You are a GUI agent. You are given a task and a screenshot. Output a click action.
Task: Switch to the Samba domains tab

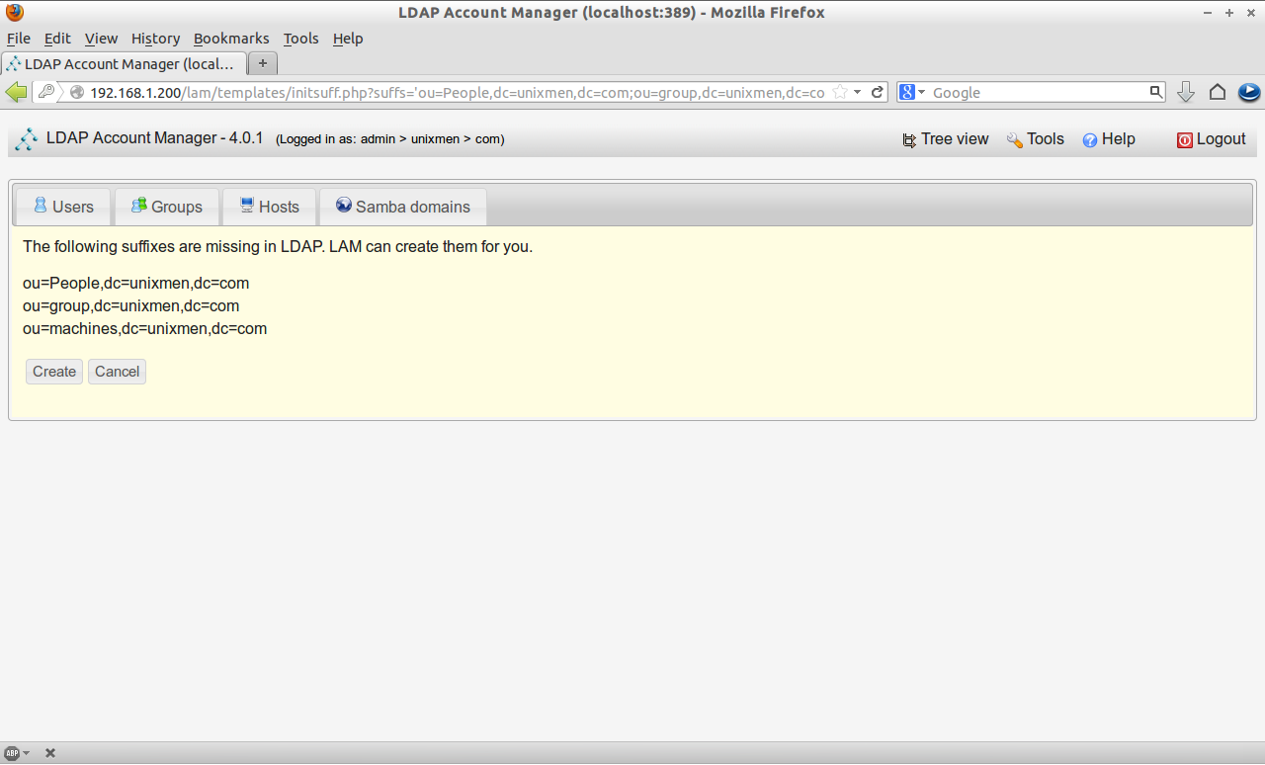[402, 207]
